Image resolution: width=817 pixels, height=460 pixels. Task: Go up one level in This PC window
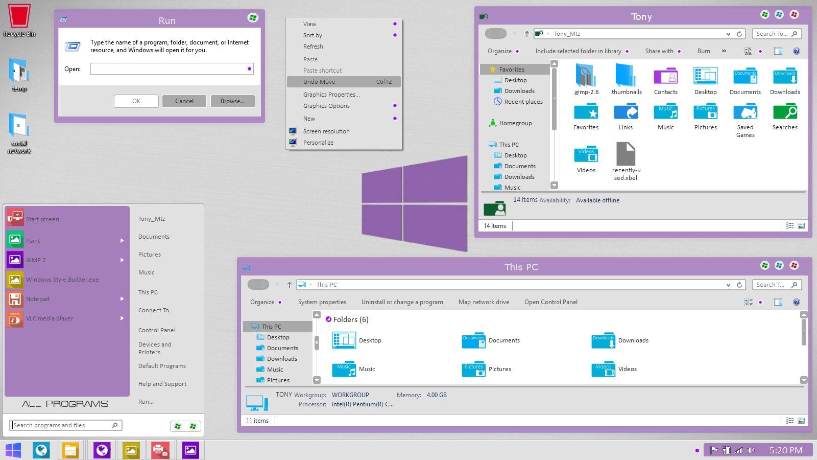(x=290, y=285)
